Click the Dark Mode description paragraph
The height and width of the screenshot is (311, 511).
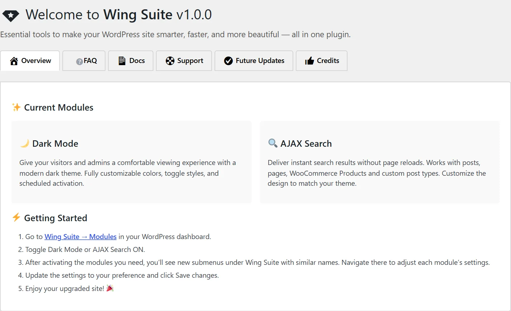click(x=128, y=173)
